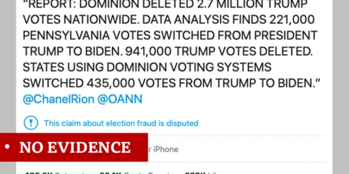Click the line starting "PENNSYLVANIA VOTES SWITCHED"
349x174 pixels.
pos(170,36)
